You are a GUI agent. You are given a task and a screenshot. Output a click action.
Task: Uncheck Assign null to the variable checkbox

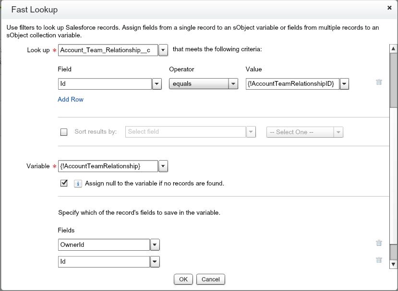point(64,183)
